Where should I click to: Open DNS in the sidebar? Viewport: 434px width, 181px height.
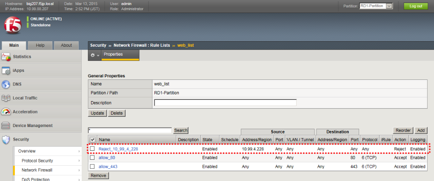17,84
